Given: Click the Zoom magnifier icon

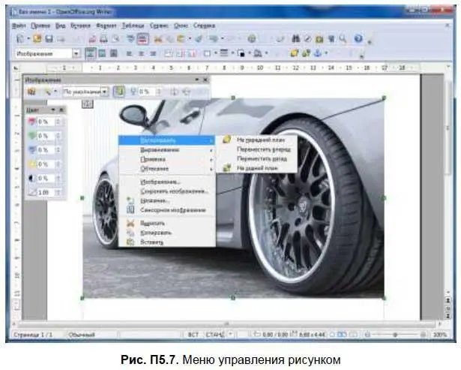Looking at the screenshot, I should (343, 38).
